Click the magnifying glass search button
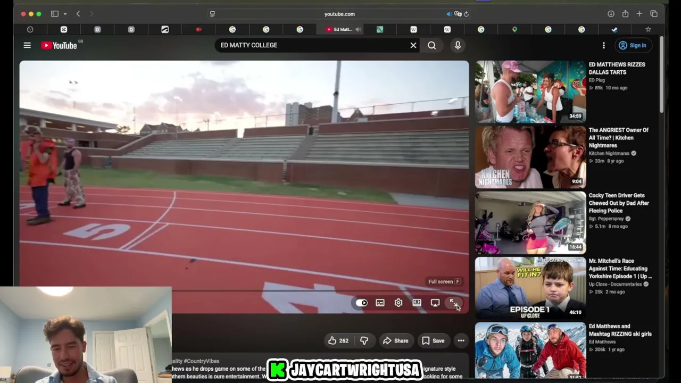Viewport: 681px width, 383px height. [432, 46]
